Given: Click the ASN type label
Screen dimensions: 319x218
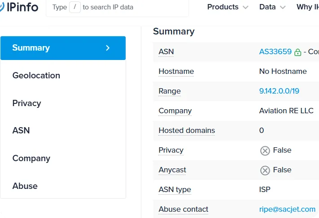Looking at the screenshot, I should 175,190.
